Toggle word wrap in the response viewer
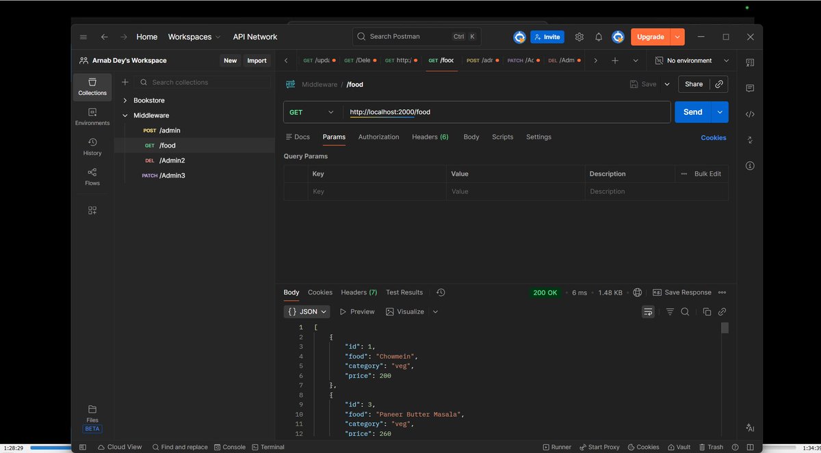The image size is (821, 453). 648,312
